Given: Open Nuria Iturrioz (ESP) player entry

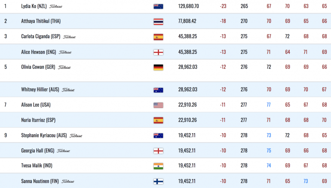Looking at the screenshot, I should [38, 120].
